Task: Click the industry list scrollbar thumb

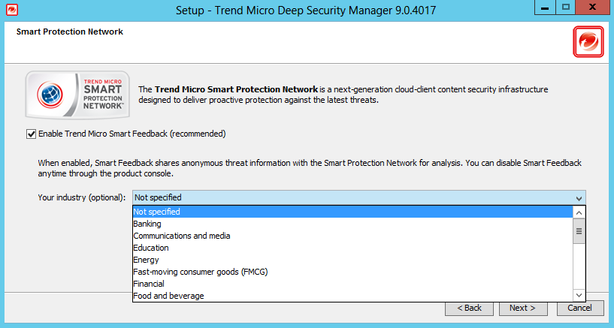Action: 579,232
